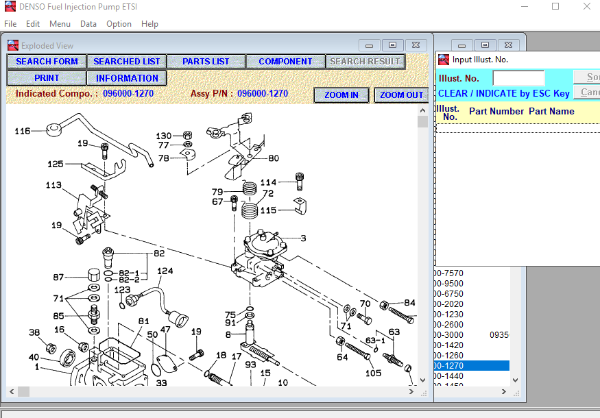Close the background list window
The image size is (600, 418).
[x=509, y=45]
